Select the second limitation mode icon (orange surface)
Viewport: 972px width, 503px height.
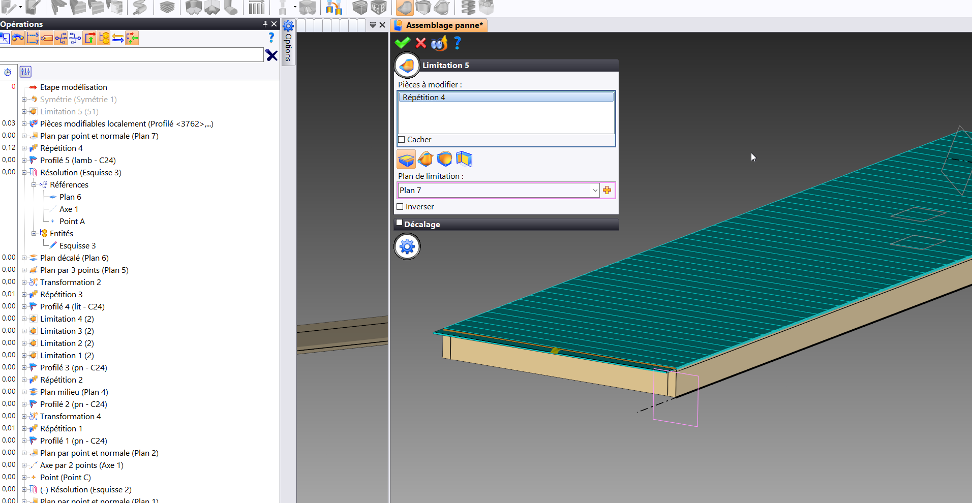(x=426, y=159)
